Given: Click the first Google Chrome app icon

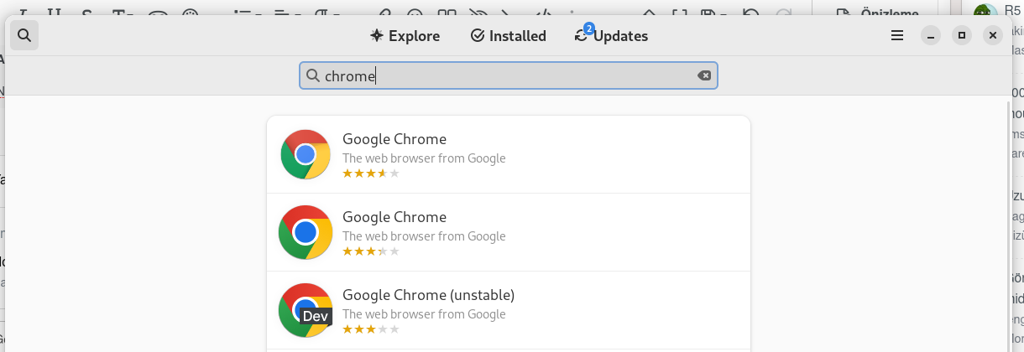Looking at the screenshot, I should pyautogui.click(x=306, y=154).
